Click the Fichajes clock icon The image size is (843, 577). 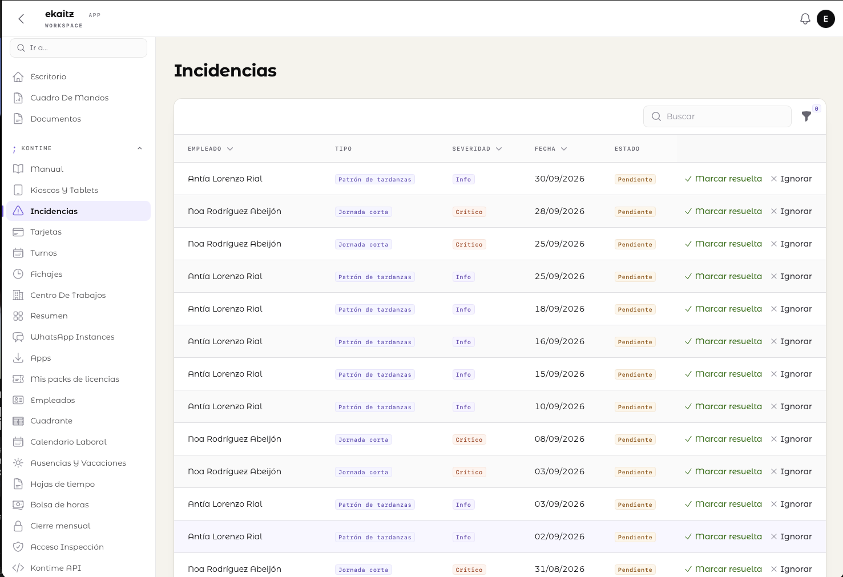(18, 274)
